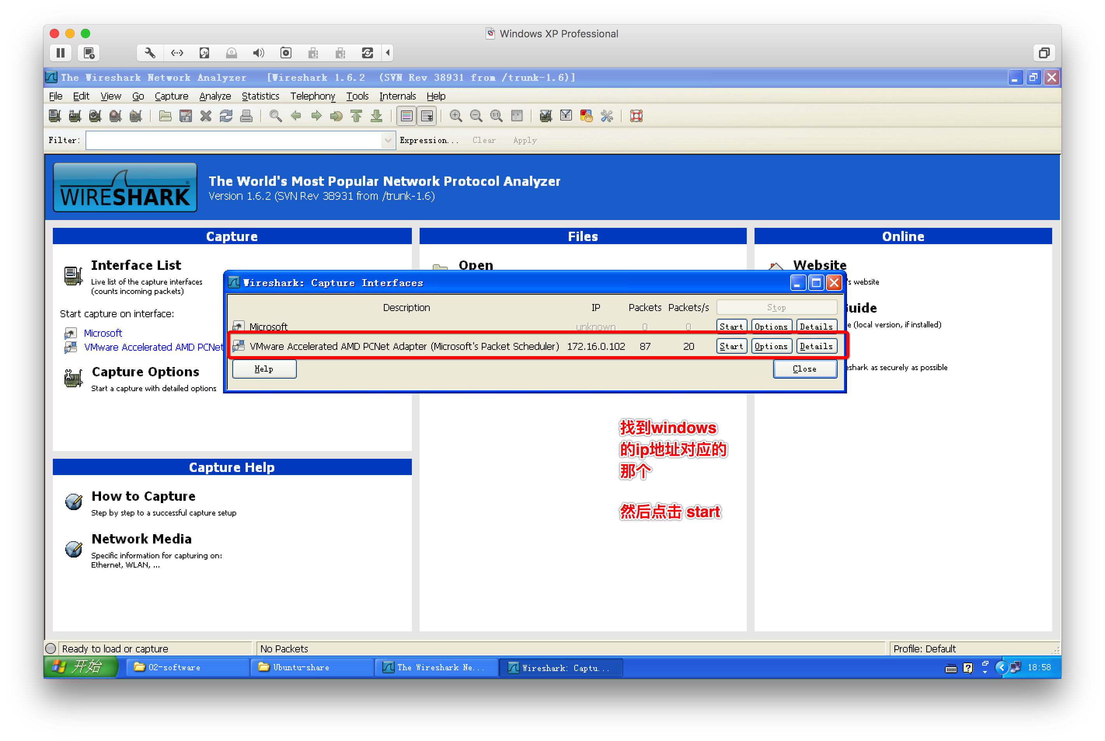Open the Statistics menu
Viewport: 1105px width, 741px height.
tap(260, 96)
